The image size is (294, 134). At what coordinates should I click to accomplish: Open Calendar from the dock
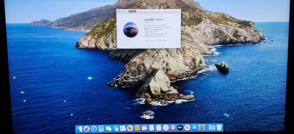144,128
